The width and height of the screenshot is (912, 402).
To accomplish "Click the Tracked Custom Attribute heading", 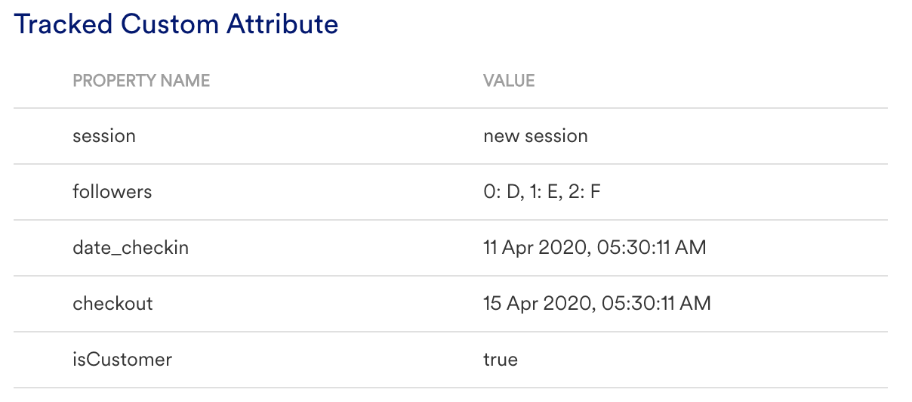I will click(176, 24).
